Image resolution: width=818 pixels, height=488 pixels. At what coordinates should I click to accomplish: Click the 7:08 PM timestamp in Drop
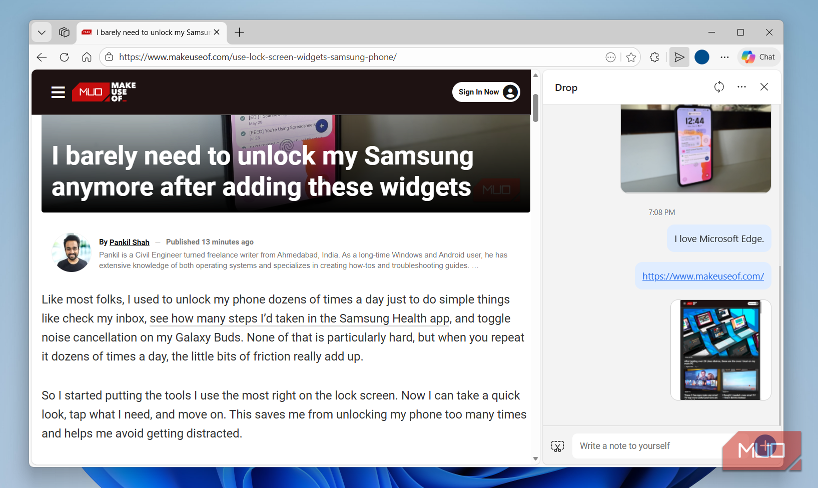[661, 212]
